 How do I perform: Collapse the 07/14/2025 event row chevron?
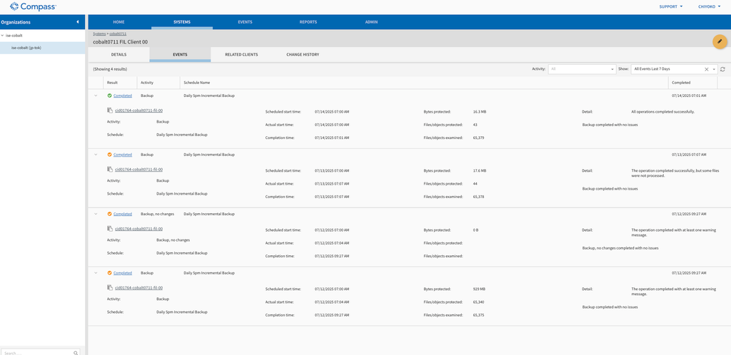click(96, 96)
